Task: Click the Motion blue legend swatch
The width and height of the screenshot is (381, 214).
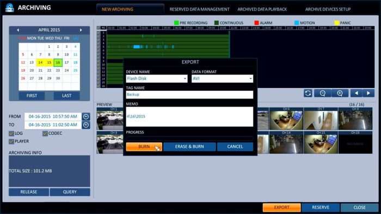Action: (x=297, y=23)
